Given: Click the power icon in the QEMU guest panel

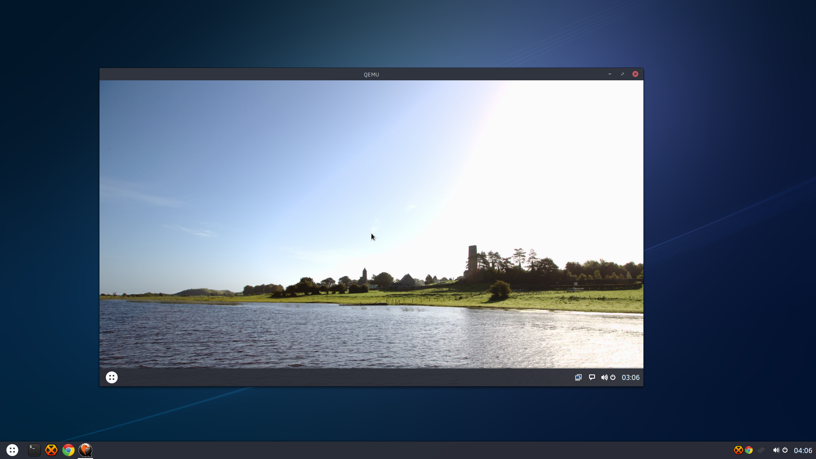Looking at the screenshot, I should tap(613, 377).
